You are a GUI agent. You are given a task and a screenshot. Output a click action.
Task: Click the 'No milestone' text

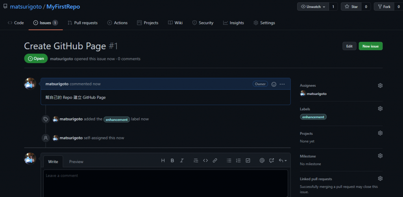(x=310, y=164)
